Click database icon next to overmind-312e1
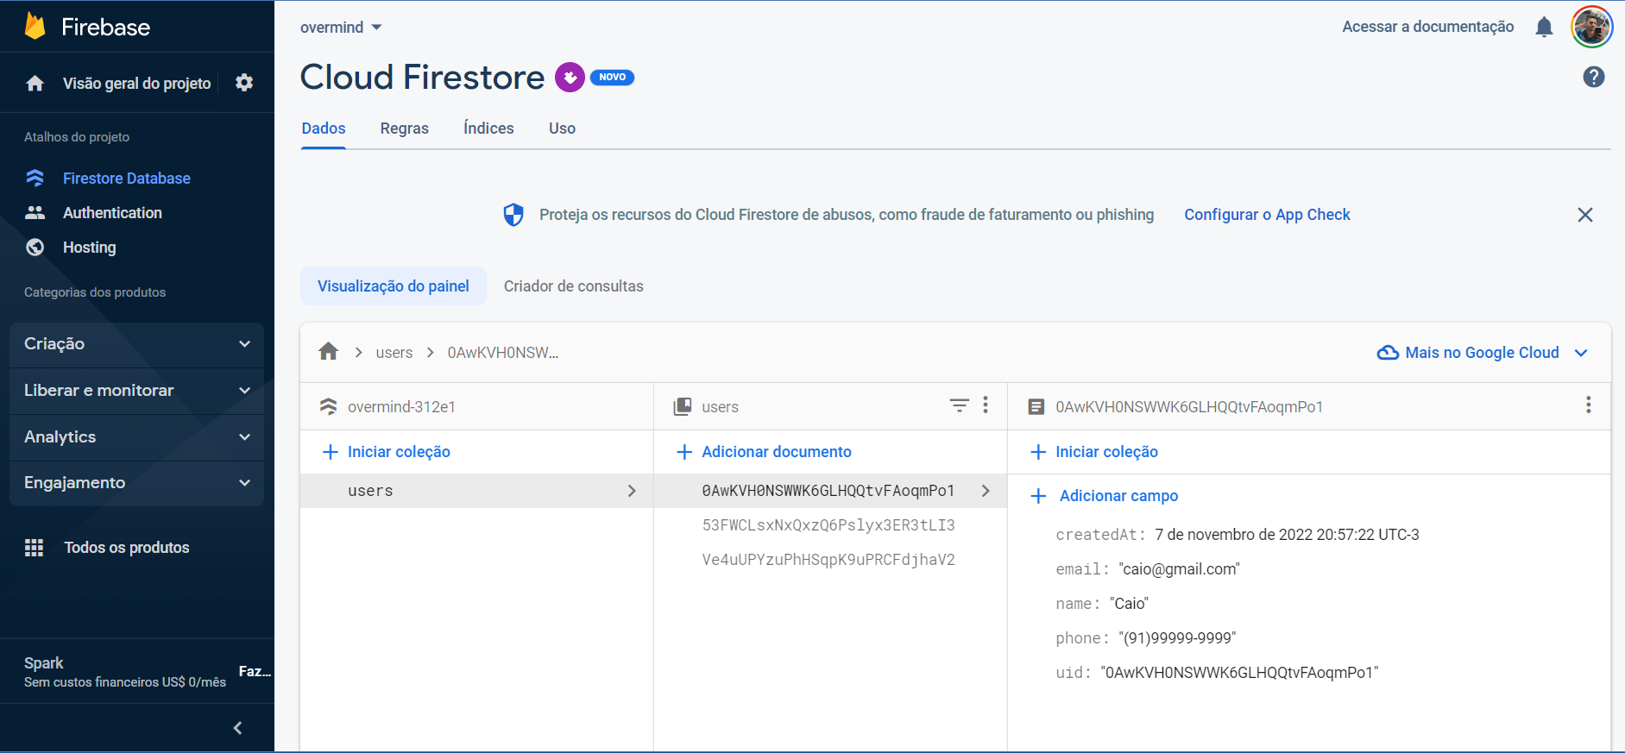Viewport: 1625px width, 753px height. click(328, 406)
